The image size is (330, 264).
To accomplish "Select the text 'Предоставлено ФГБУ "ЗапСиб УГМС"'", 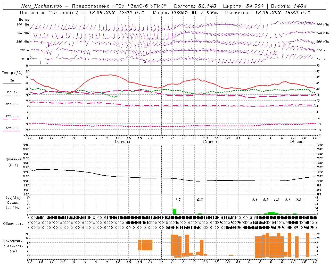I will pos(119,6).
